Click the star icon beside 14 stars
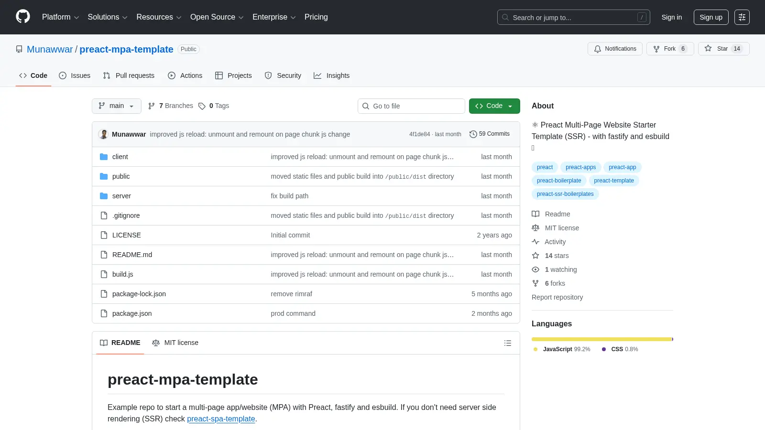This screenshot has height=430, width=765. [535, 256]
